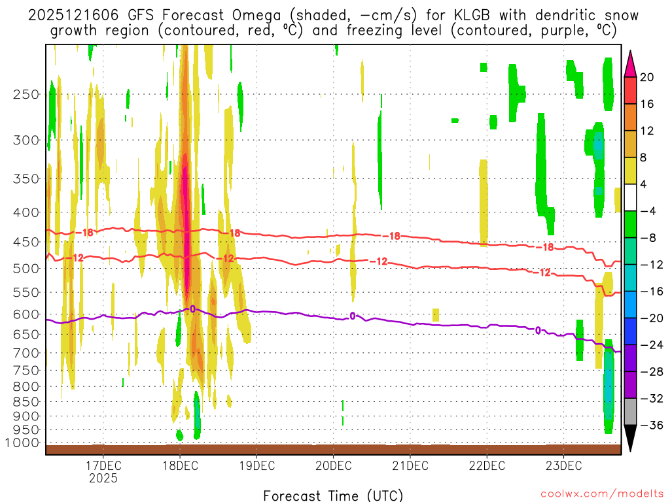Click the 850 pressure level label

click(x=26, y=402)
